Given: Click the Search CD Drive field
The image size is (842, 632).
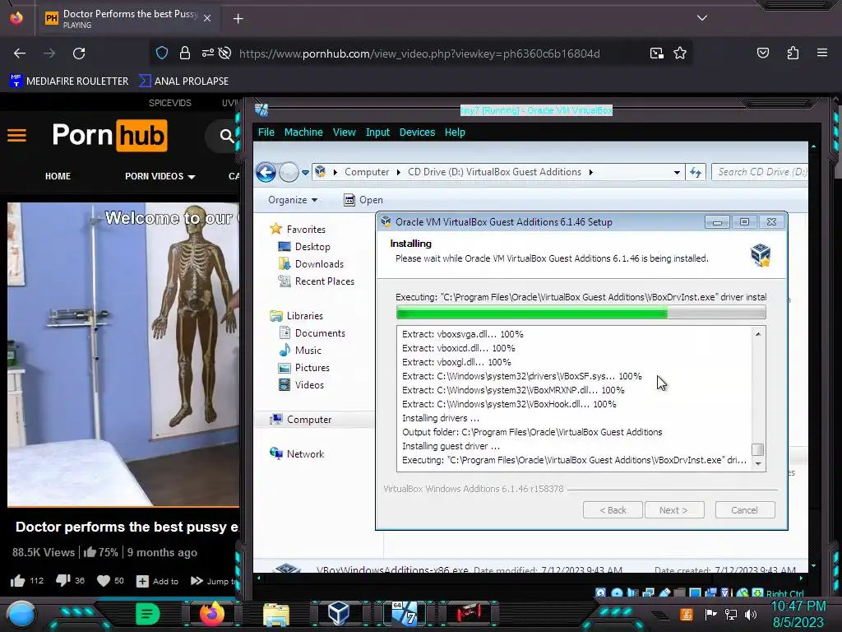Looking at the screenshot, I should click(760, 172).
